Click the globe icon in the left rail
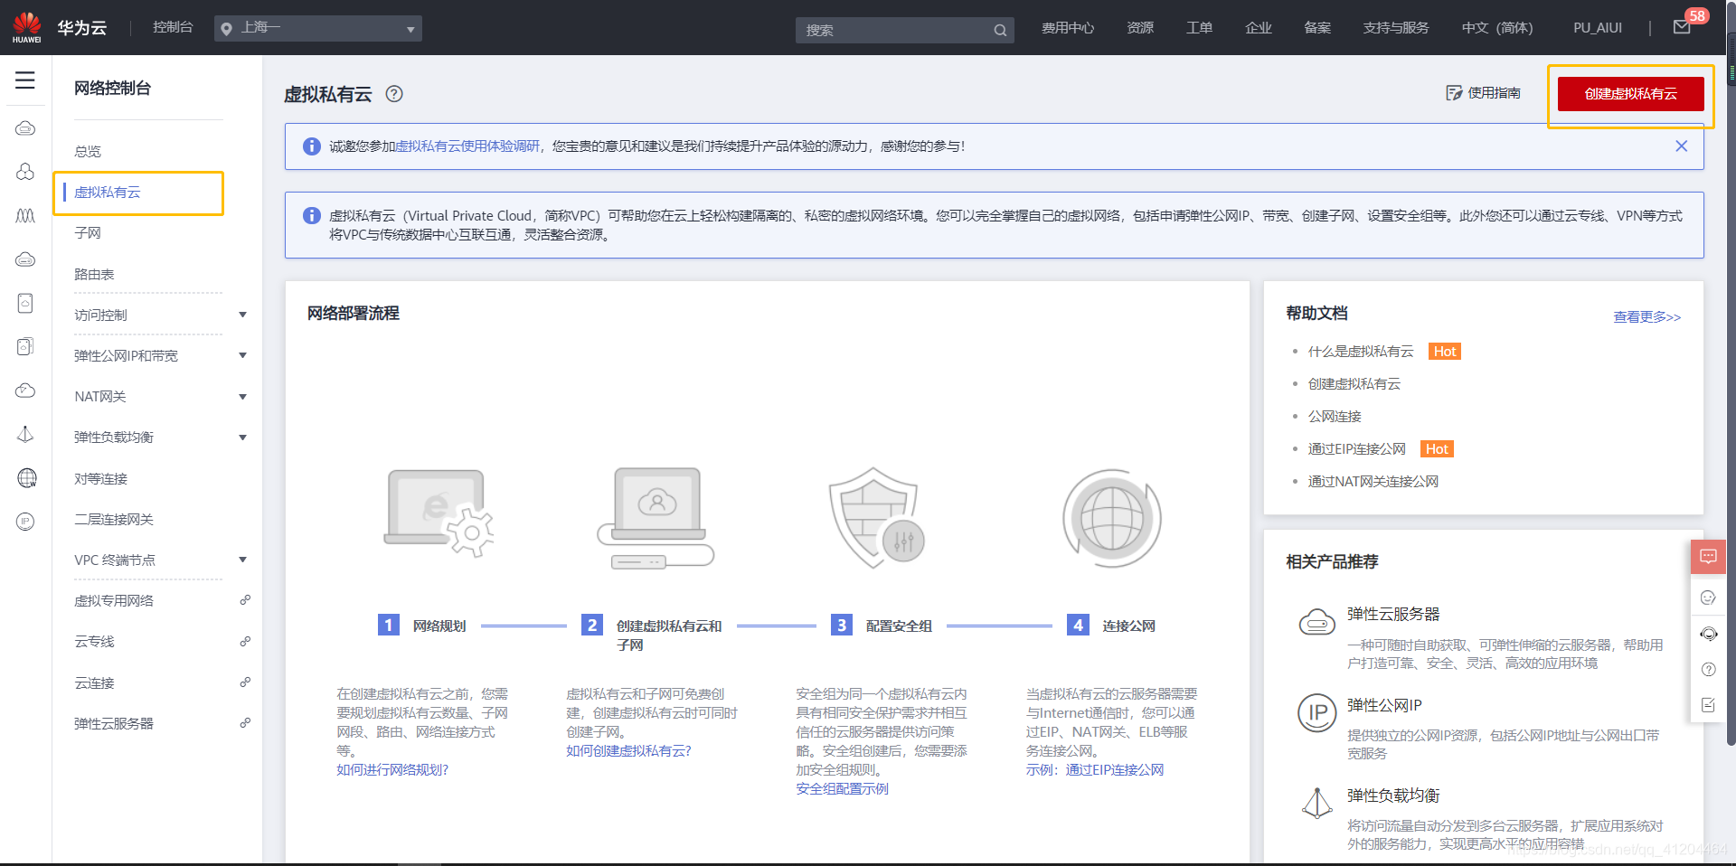 tap(27, 477)
